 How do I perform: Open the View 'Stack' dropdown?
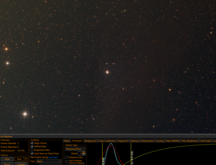click(x=49, y=161)
